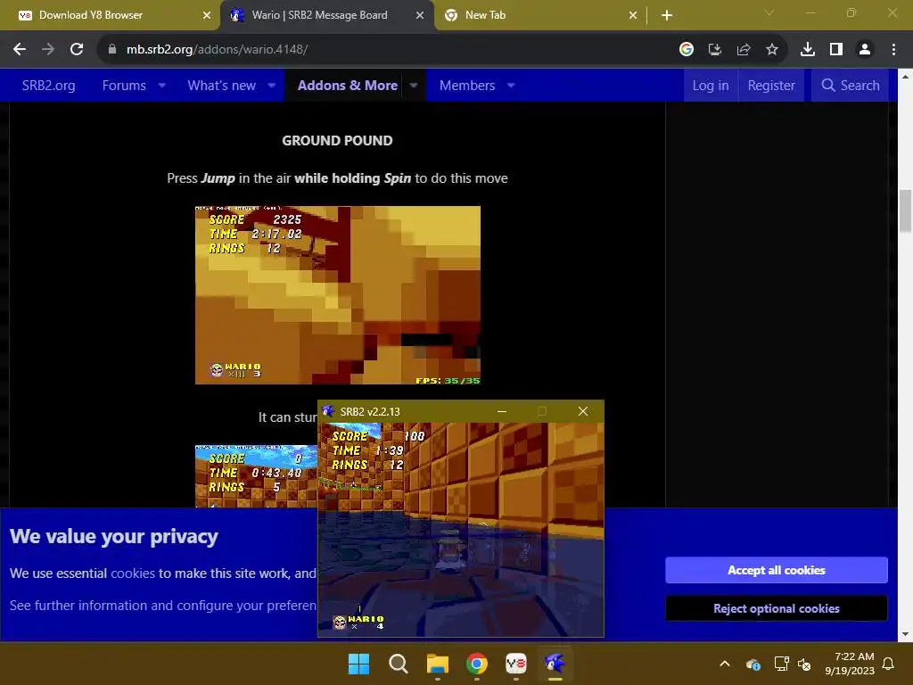This screenshot has width=913, height=685.
Task: Open the Chrome profile avatar icon
Action: pos(865,50)
